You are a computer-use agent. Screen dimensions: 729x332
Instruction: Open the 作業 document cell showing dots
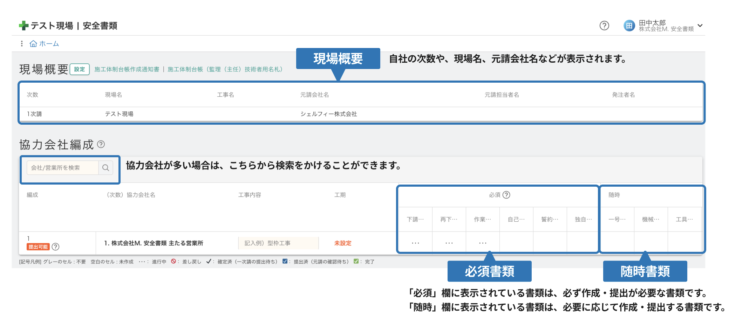[483, 243]
